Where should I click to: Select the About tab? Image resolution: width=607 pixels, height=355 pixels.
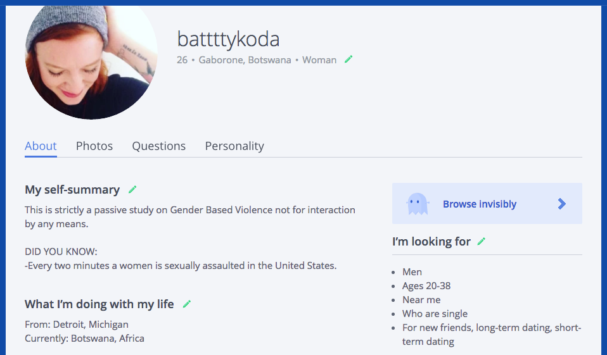(41, 146)
